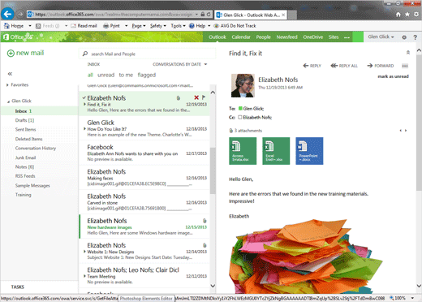Expand the How Do You Like It conversation
The height and width of the screenshot is (302, 422).
tap(84, 129)
